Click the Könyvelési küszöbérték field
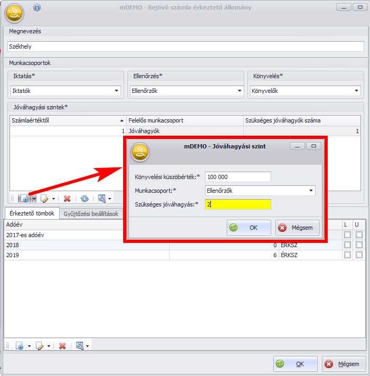The height and width of the screenshot is (376, 370). click(238, 177)
